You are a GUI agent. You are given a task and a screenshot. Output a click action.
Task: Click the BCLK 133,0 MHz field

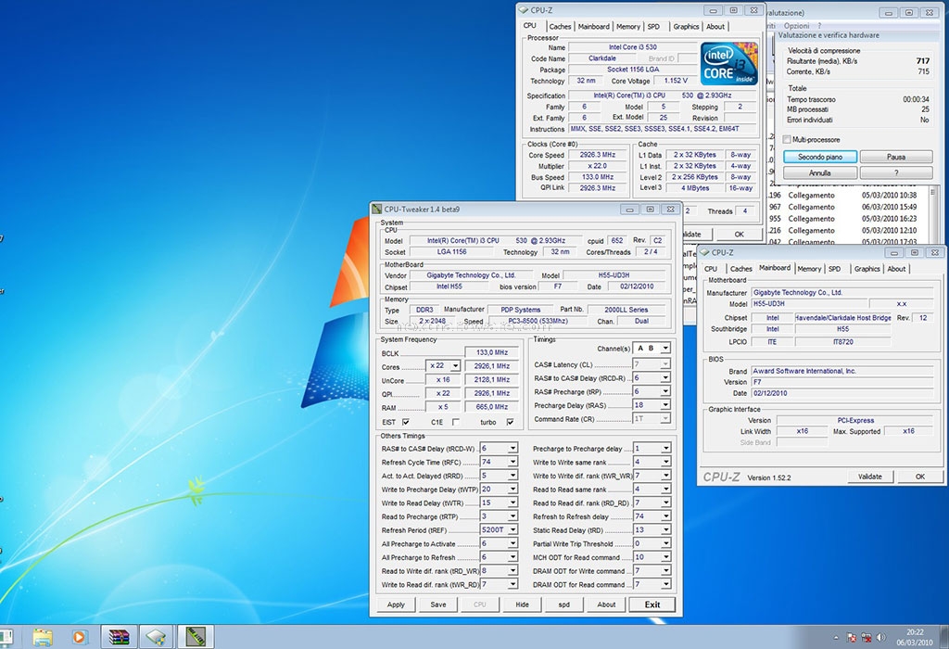pos(491,352)
